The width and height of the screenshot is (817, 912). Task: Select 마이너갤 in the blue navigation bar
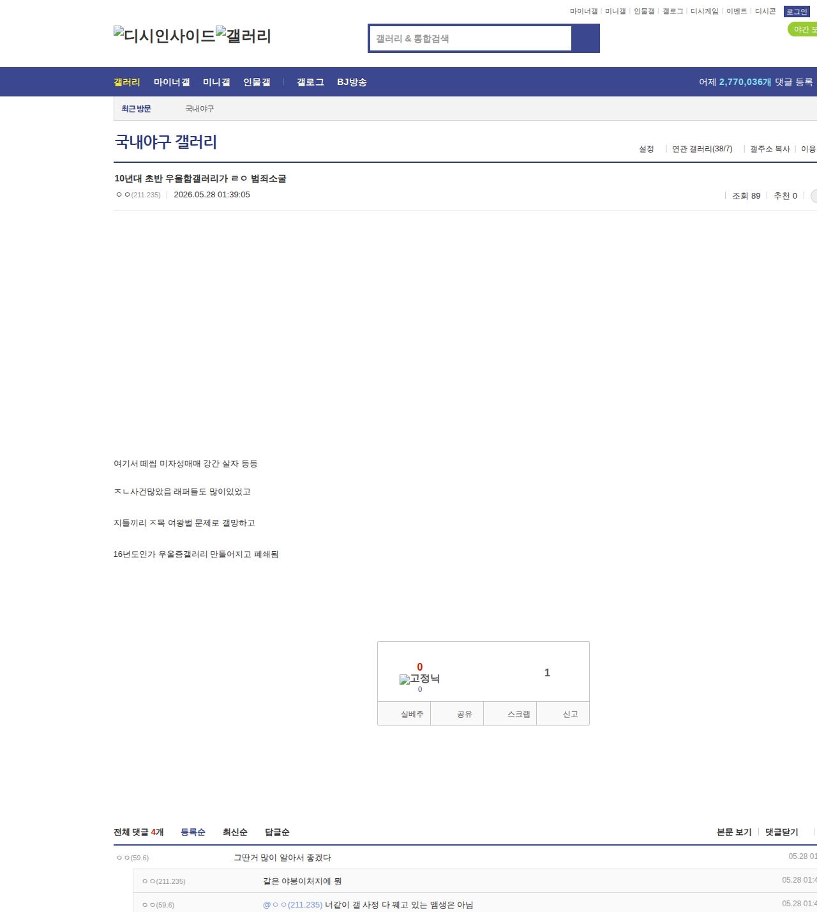172,82
